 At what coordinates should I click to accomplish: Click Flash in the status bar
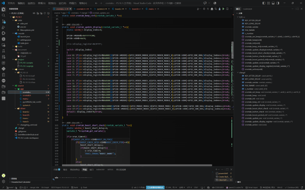[84, 187]
